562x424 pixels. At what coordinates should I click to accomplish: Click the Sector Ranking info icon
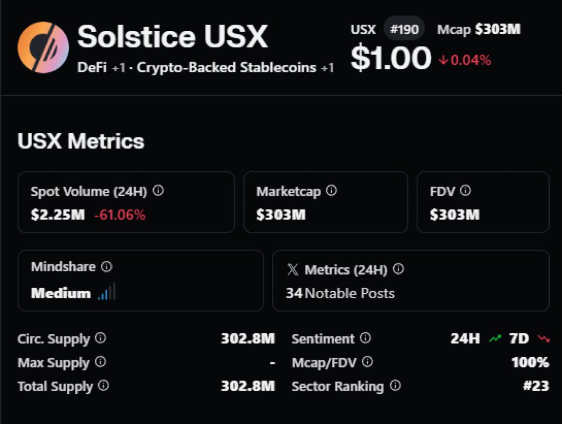point(396,386)
